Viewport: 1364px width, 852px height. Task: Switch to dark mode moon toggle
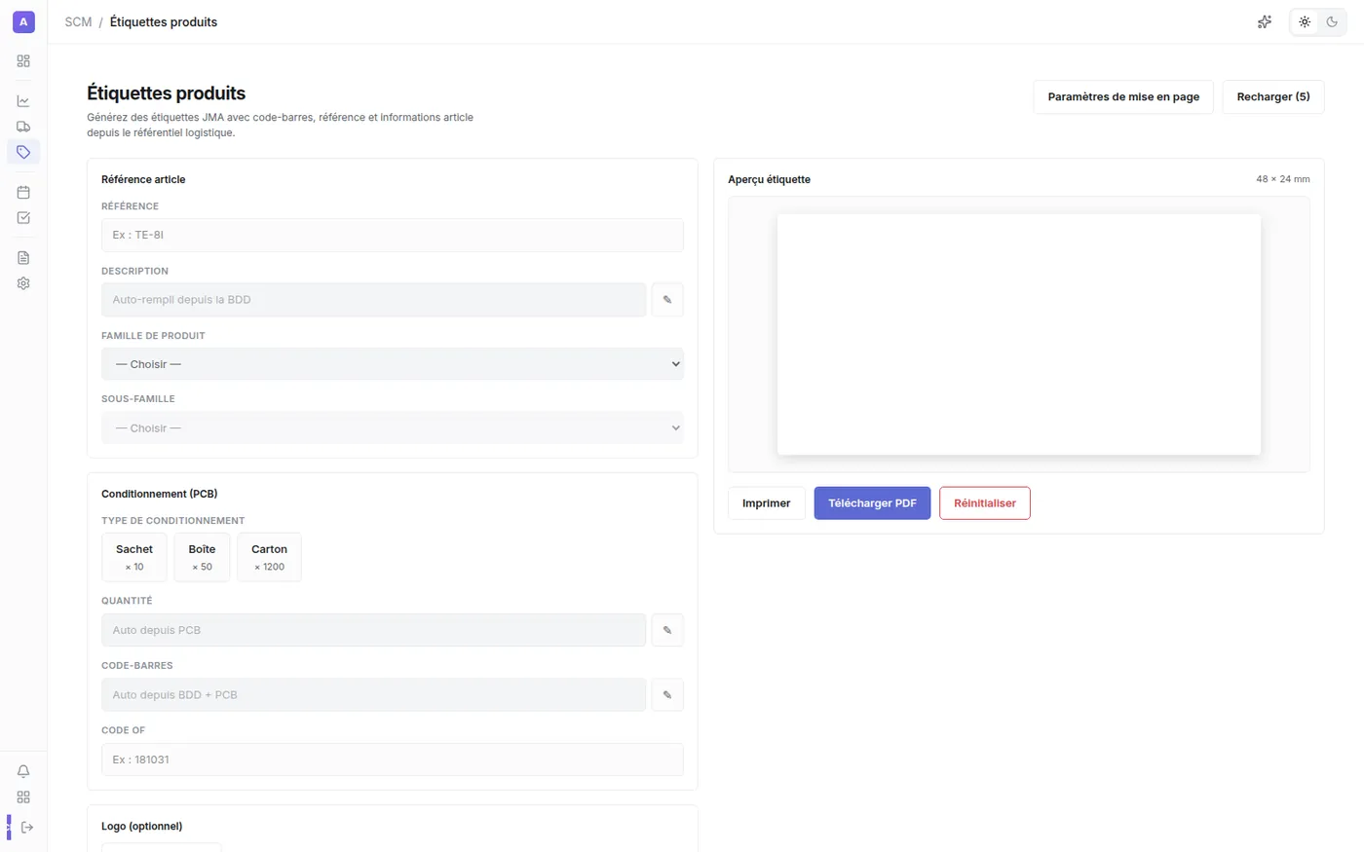click(1332, 21)
